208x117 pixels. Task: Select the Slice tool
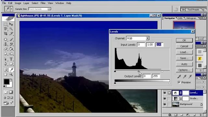[11, 33]
